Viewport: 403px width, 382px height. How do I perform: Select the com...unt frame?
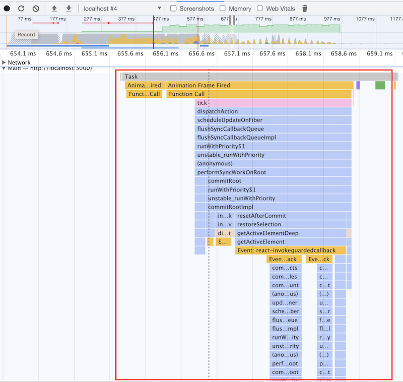pos(285,285)
